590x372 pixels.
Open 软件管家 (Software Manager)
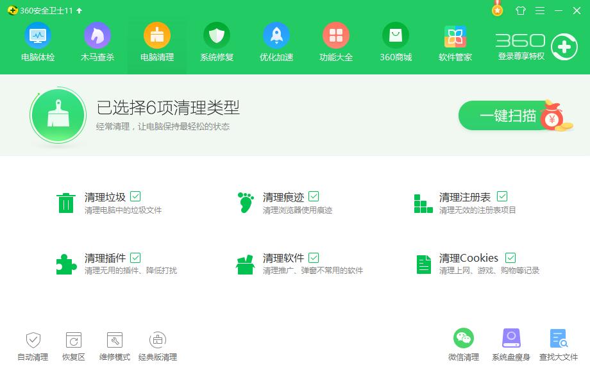(x=454, y=42)
